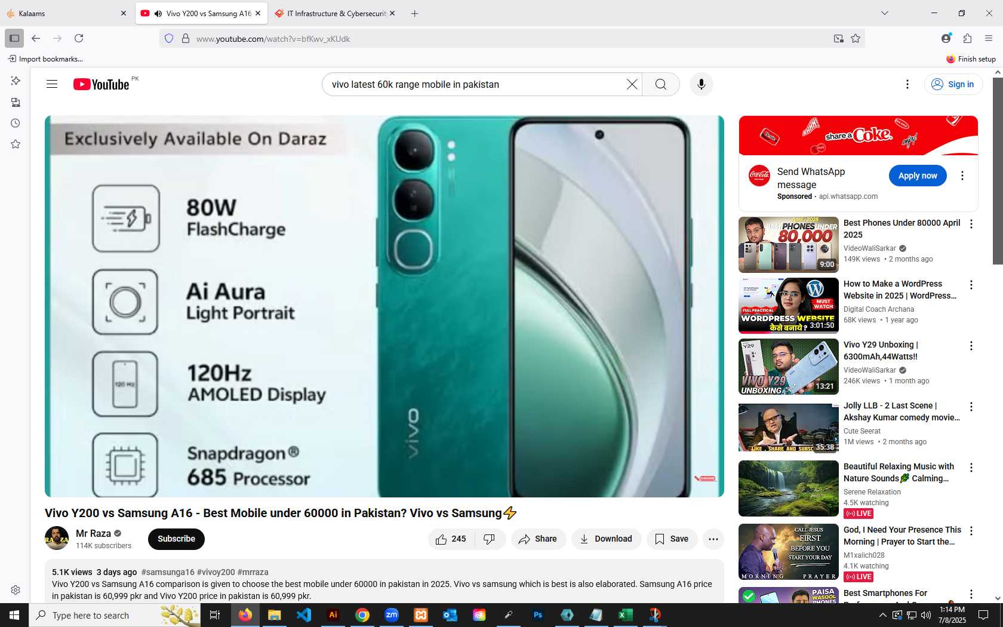The width and height of the screenshot is (1003, 627).
Task: Open Firefox extensions puzzle icon
Action: (x=967, y=38)
